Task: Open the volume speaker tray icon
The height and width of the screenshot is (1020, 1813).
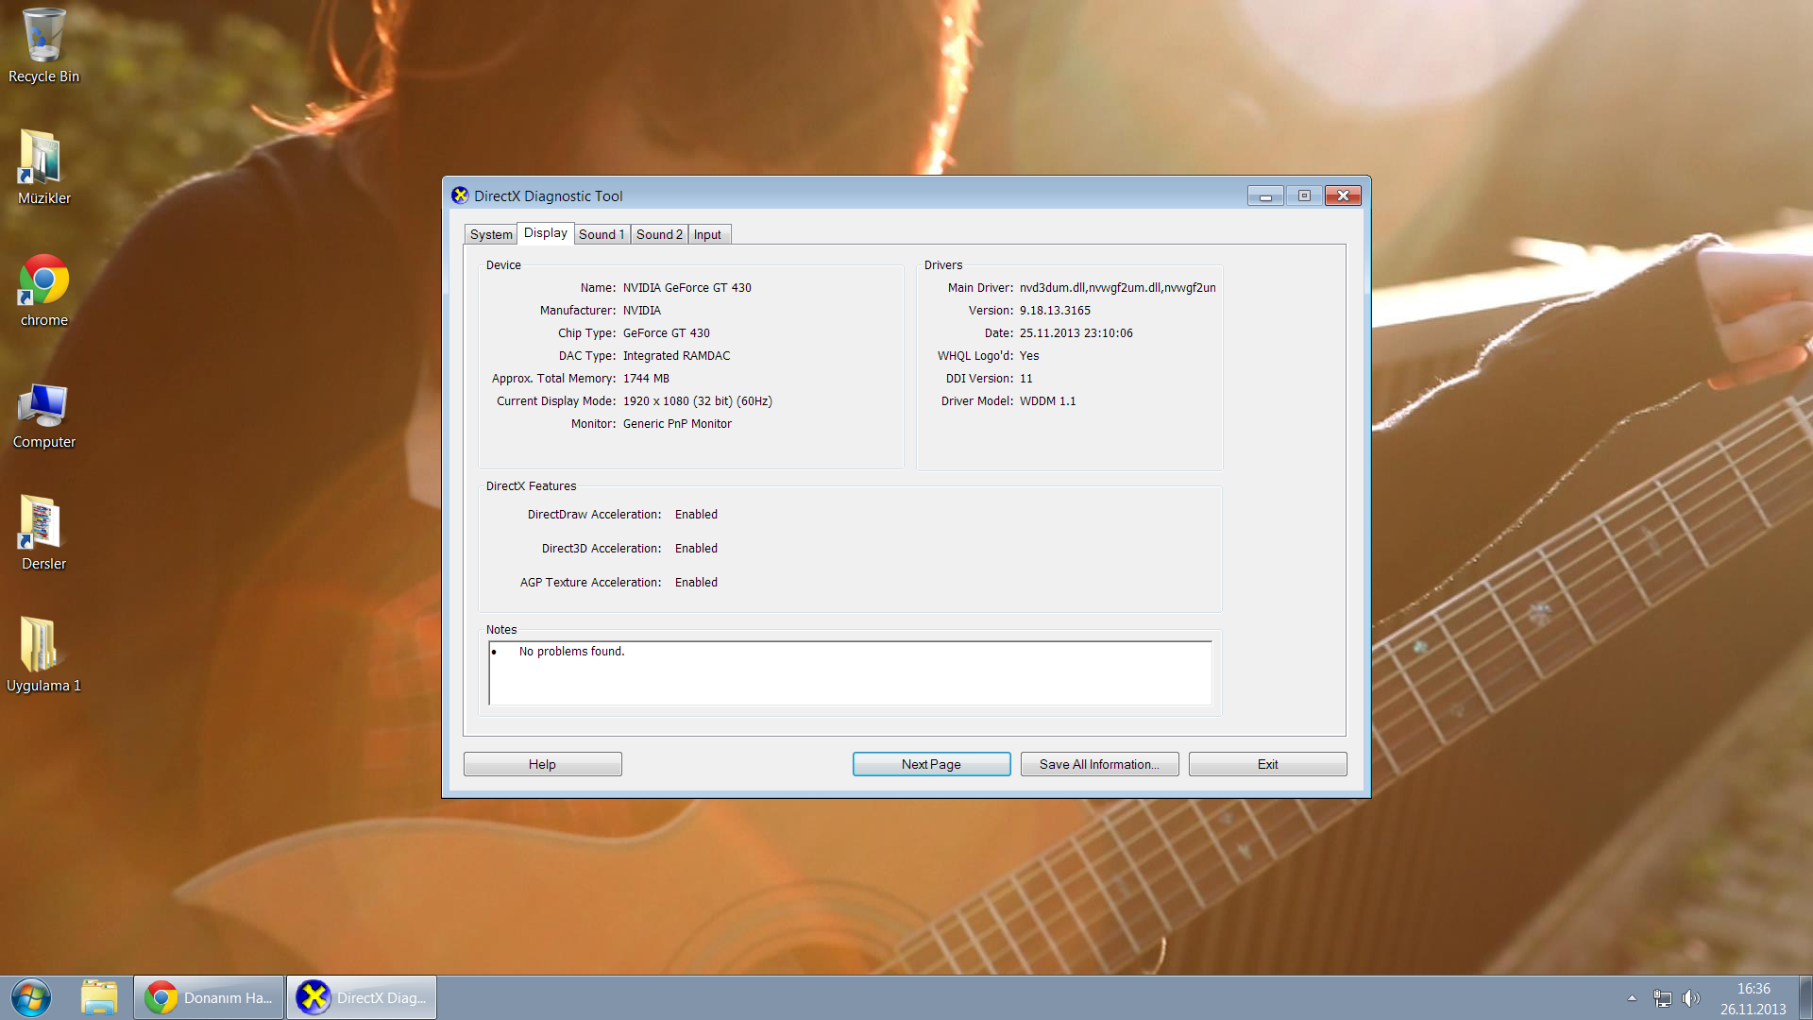Action: [1691, 998]
